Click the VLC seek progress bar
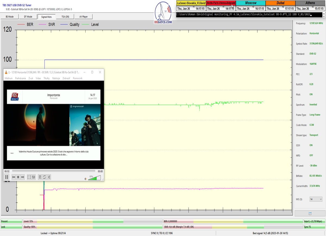 (54, 171)
